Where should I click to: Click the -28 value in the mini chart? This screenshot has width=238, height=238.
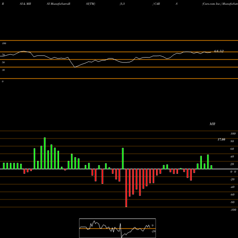coord(153,231)
